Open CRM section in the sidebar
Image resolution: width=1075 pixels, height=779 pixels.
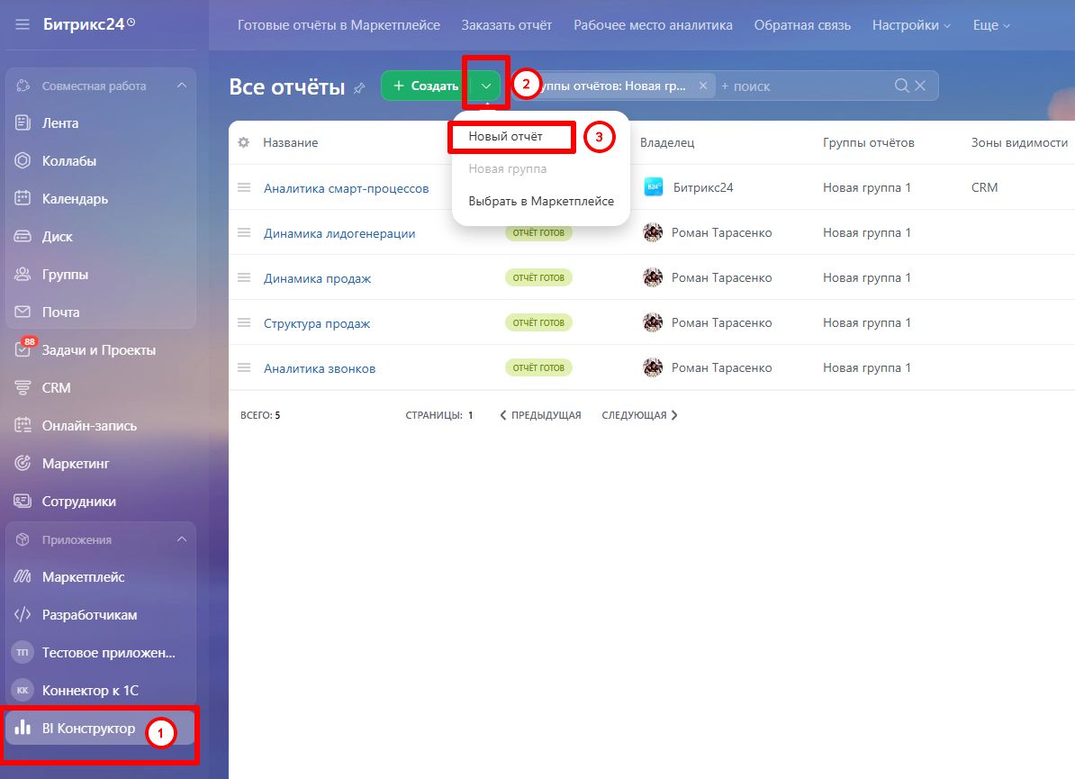pos(56,388)
